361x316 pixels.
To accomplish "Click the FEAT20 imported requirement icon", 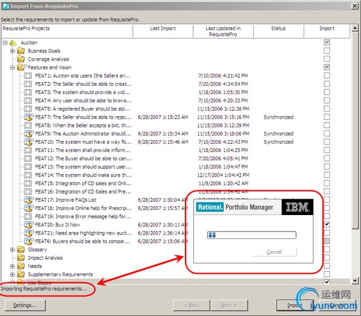I will (28, 225).
